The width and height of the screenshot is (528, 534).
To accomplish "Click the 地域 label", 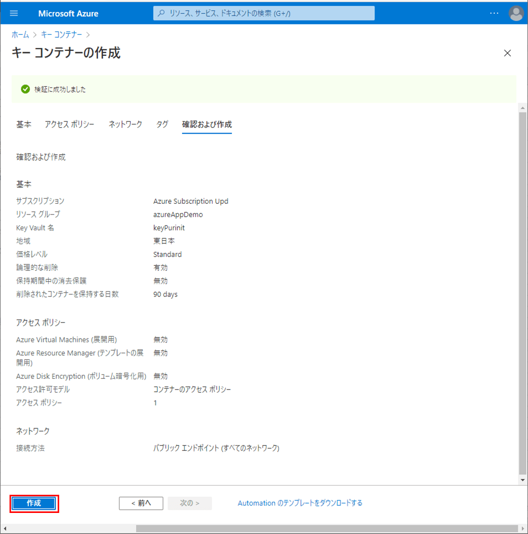I will (23, 241).
